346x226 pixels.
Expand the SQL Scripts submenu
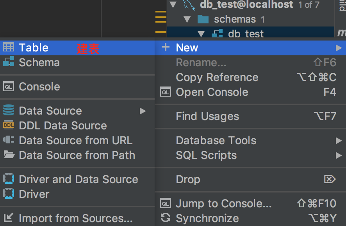coord(207,155)
